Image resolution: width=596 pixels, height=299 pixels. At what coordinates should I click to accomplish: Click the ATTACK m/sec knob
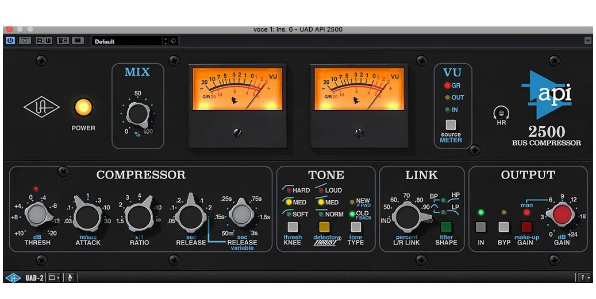pos(87,216)
